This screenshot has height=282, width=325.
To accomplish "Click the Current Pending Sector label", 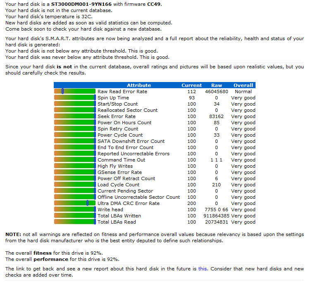I will point(125,191).
